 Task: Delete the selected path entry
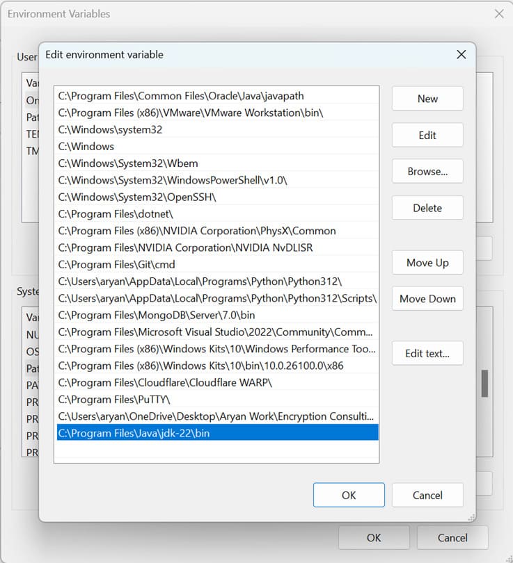427,207
